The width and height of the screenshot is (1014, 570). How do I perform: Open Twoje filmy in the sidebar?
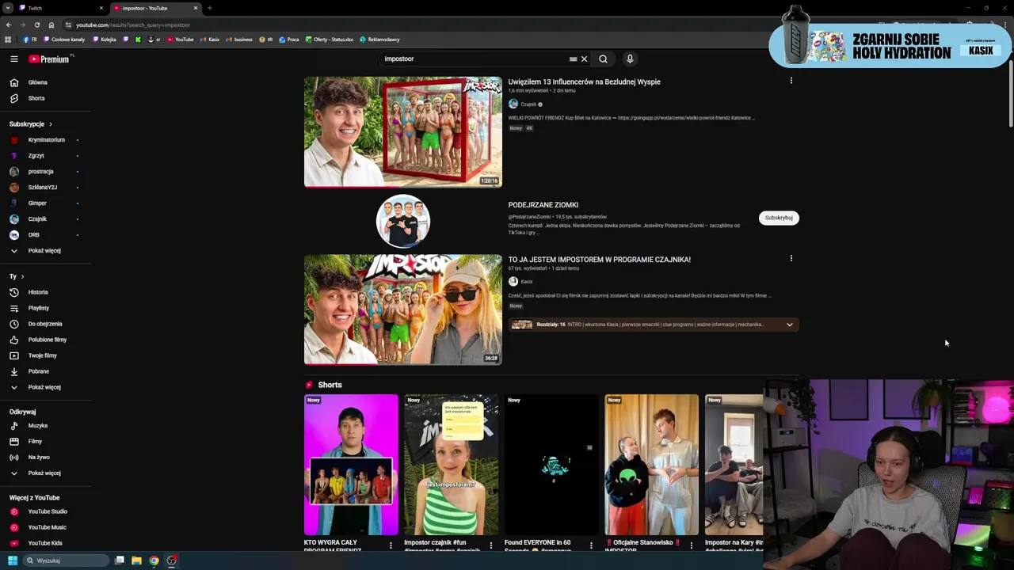[x=42, y=355]
